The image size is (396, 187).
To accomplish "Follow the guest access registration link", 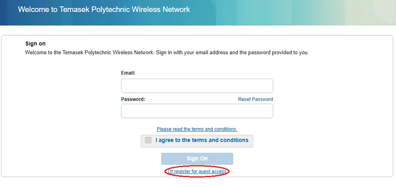I will tap(197, 171).
